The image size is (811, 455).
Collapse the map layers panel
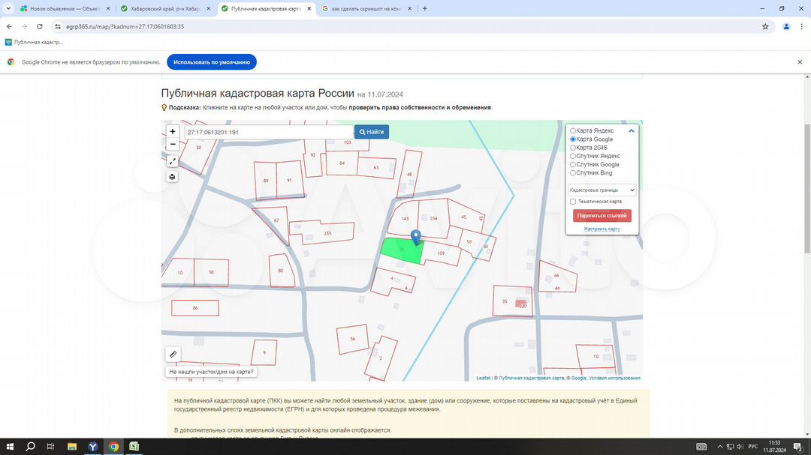click(x=632, y=131)
